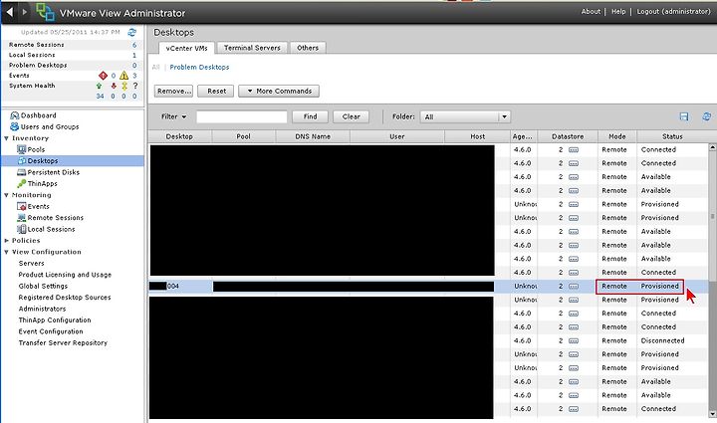Open the More Commands dropdown

tap(279, 91)
